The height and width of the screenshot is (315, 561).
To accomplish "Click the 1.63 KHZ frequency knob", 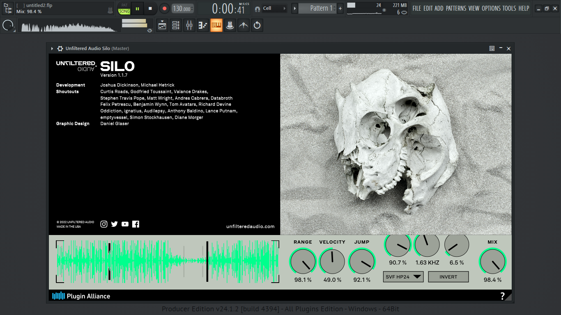I will click(427, 245).
